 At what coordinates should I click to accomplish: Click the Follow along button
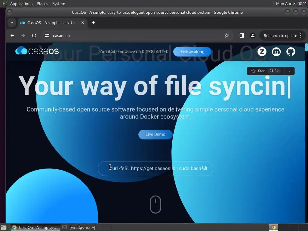192,52
